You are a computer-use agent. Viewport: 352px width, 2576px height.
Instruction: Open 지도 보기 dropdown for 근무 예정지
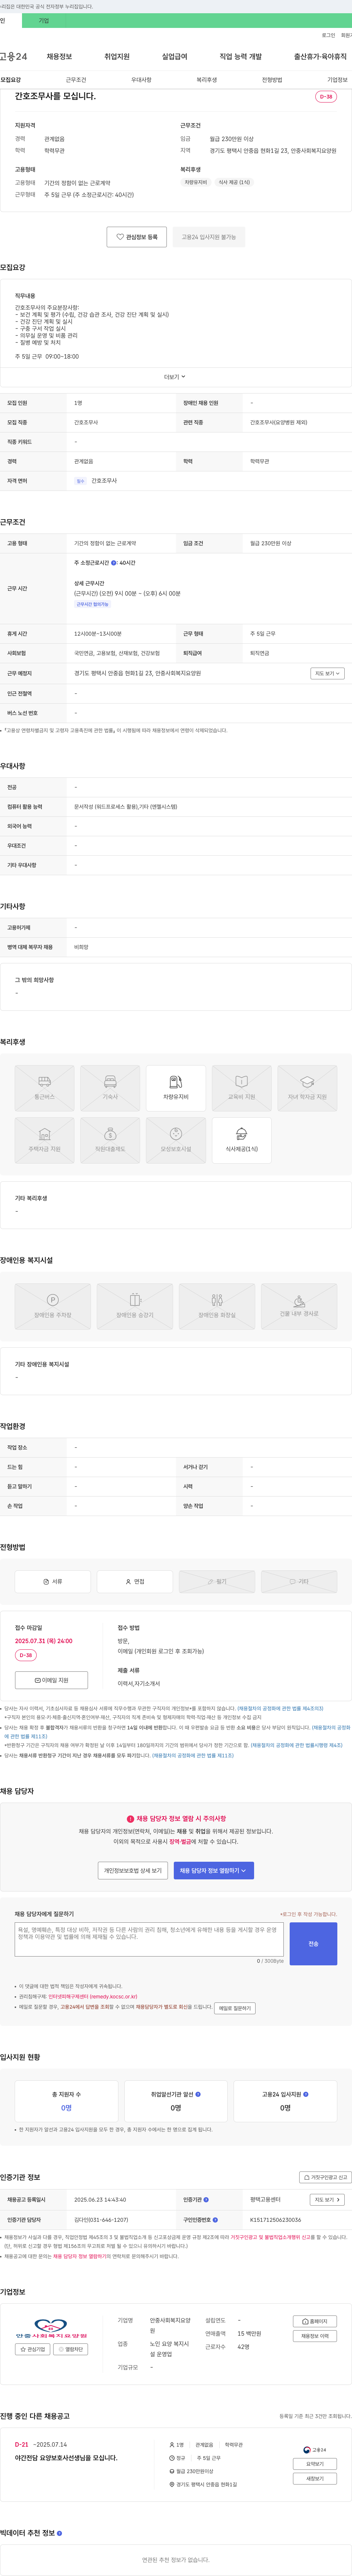coord(327,674)
